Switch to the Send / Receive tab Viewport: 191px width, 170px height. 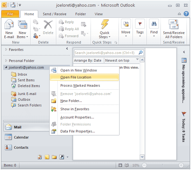55,14
